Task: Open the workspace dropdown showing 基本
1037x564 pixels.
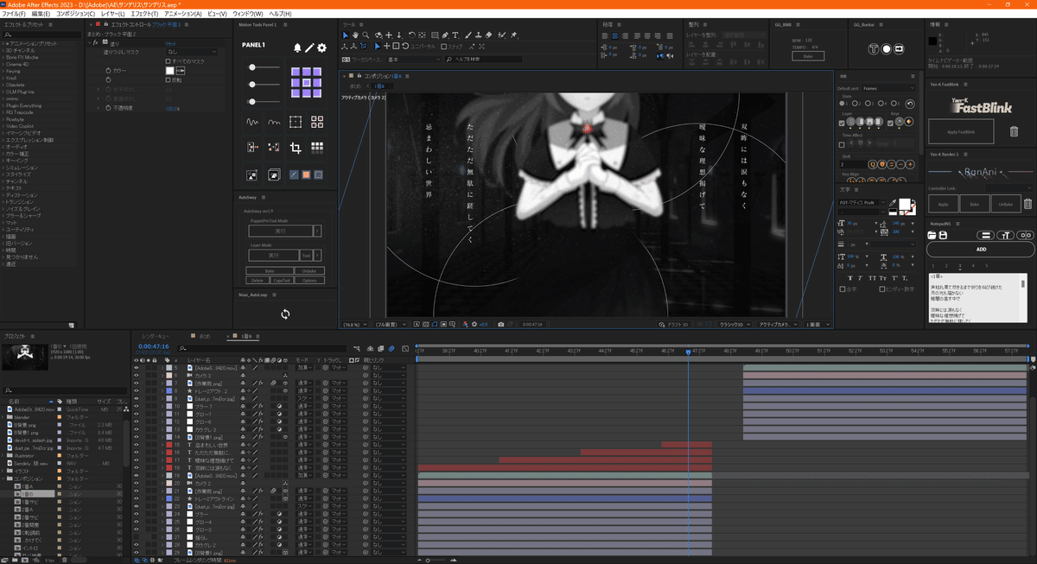Action: pos(413,60)
